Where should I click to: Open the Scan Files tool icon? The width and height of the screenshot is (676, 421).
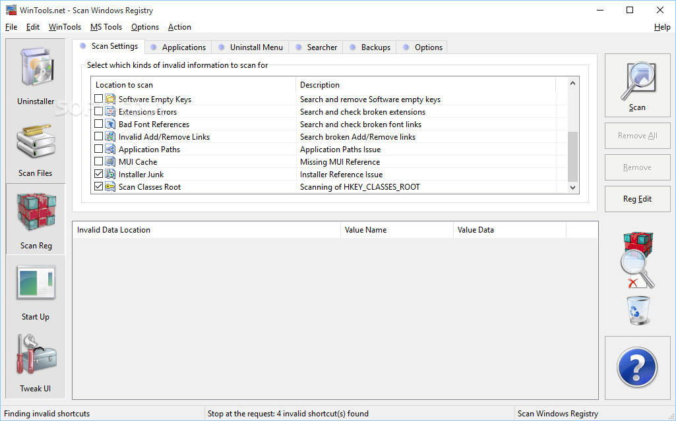(x=36, y=141)
